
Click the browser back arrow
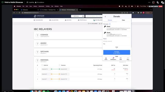[14, 13]
